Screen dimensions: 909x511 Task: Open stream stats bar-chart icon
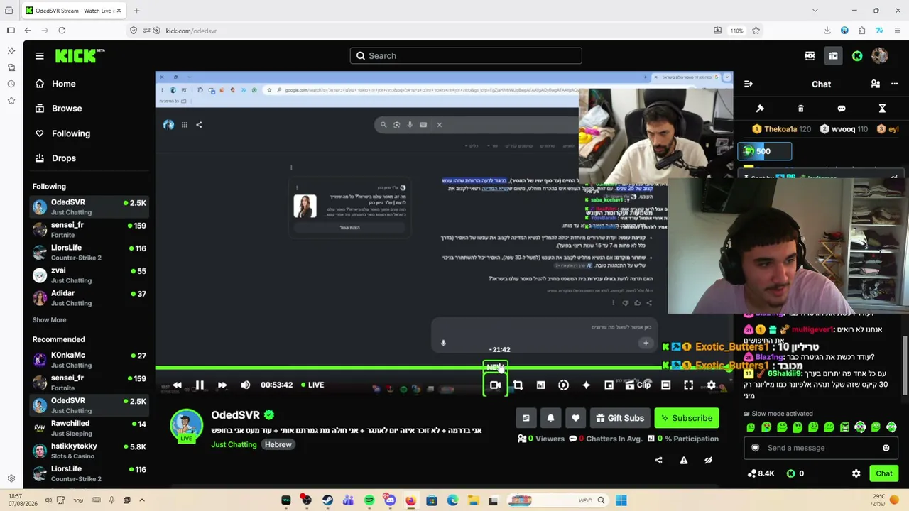click(540, 385)
